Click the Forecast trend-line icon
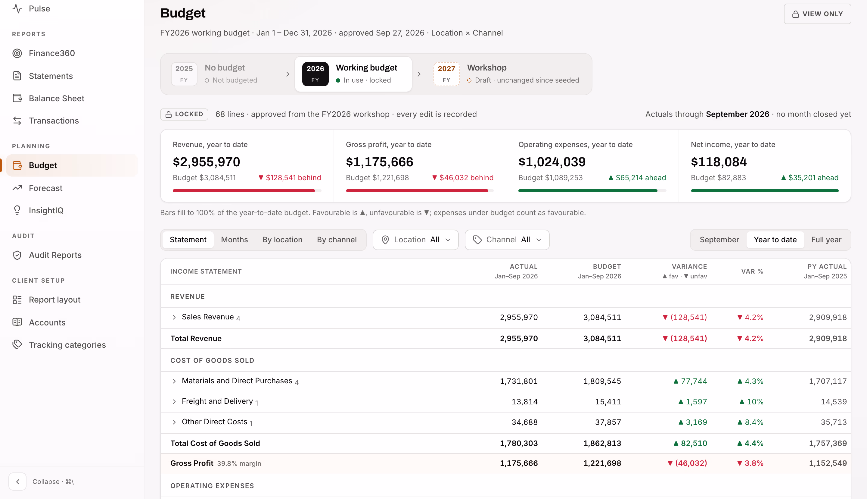The width and height of the screenshot is (867, 499). coord(17,188)
